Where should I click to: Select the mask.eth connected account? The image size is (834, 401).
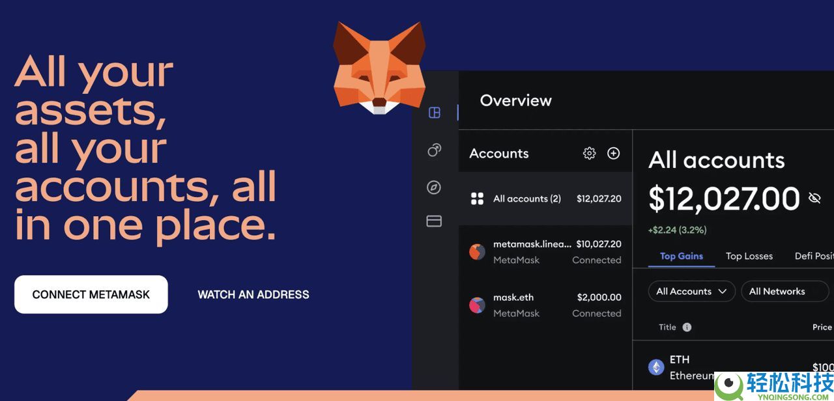545,305
